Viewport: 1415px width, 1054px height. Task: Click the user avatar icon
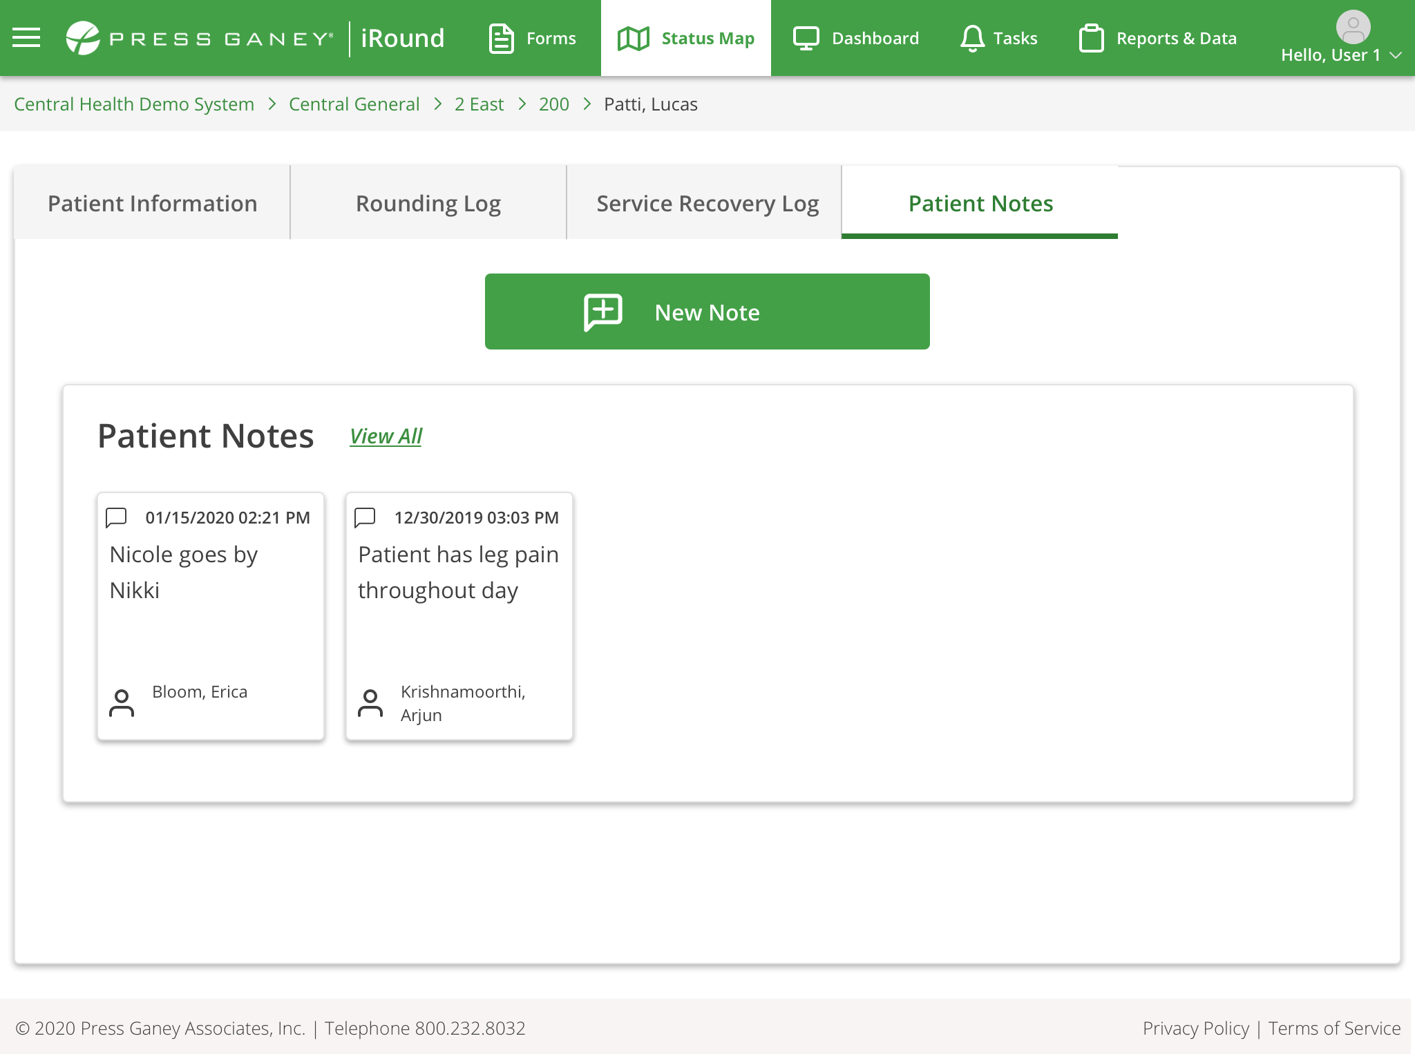pyautogui.click(x=1353, y=27)
